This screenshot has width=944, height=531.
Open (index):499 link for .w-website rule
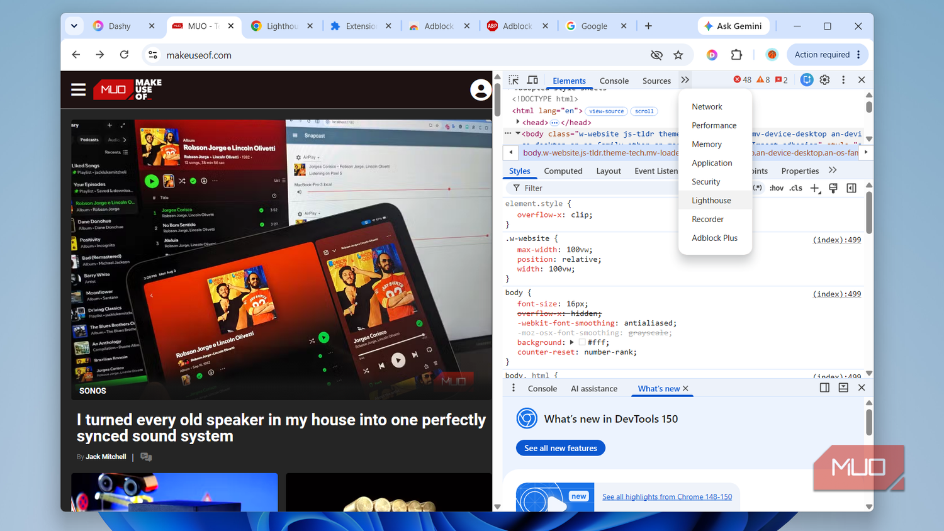pyautogui.click(x=837, y=240)
